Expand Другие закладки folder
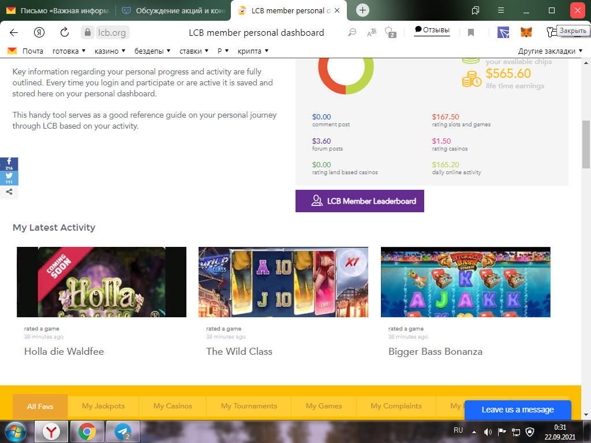 tap(550, 51)
